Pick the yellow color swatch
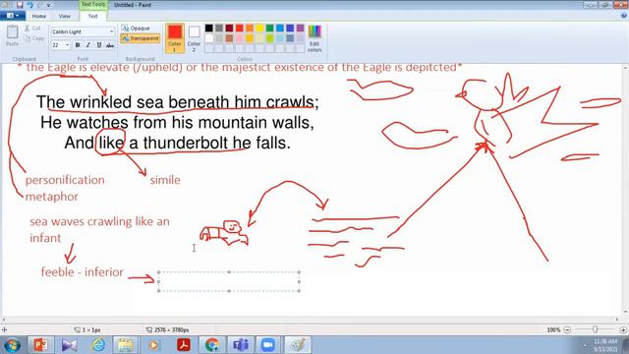Screen dimensions: 629x354 click(259, 29)
